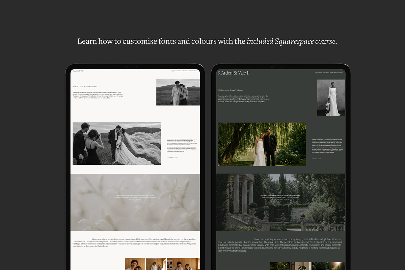This screenshot has height=270, width=405.
Task: Click the small button on garden columns banner
Action: pos(280,209)
